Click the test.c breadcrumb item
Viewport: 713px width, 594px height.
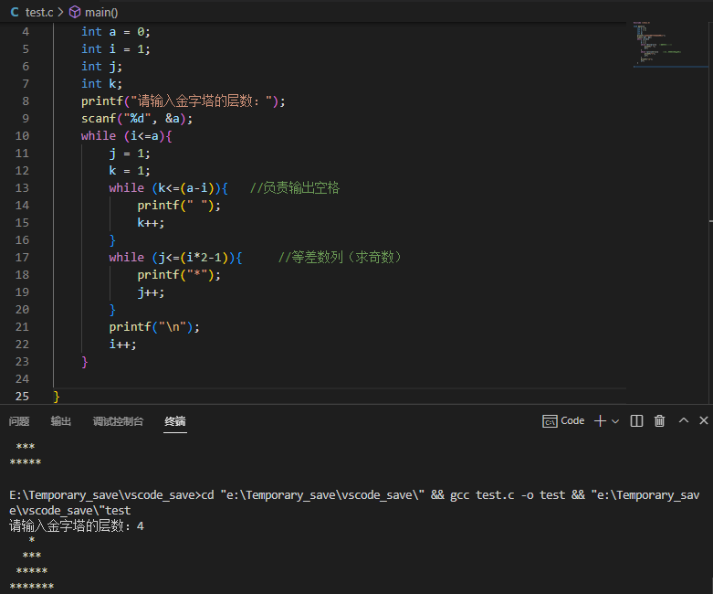[39, 12]
